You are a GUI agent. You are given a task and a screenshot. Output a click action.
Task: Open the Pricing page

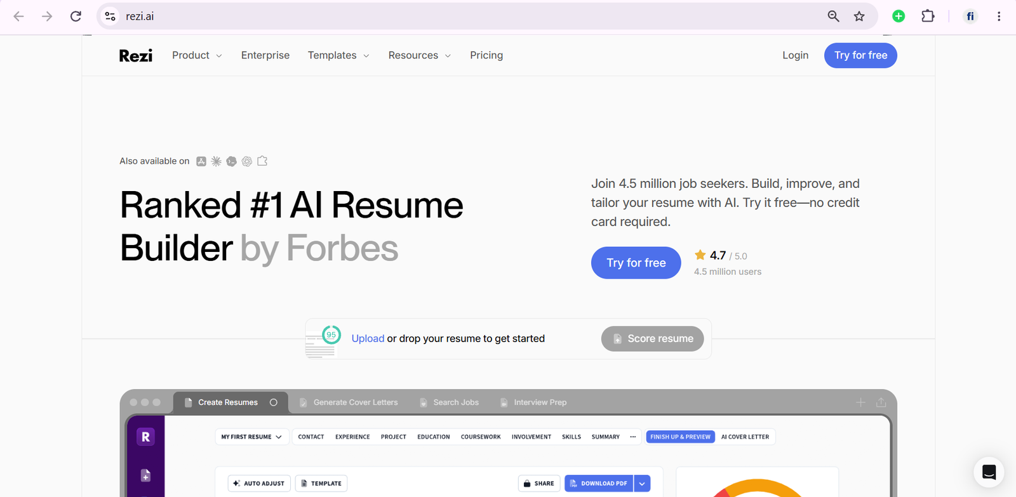coord(486,55)
